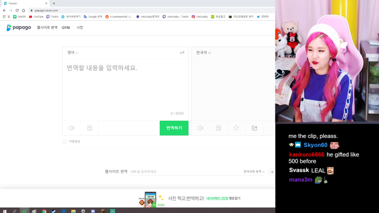Click the Skyon60 username in chat
379x213 pixels.
pyautogui.click(x=316, y=145)
